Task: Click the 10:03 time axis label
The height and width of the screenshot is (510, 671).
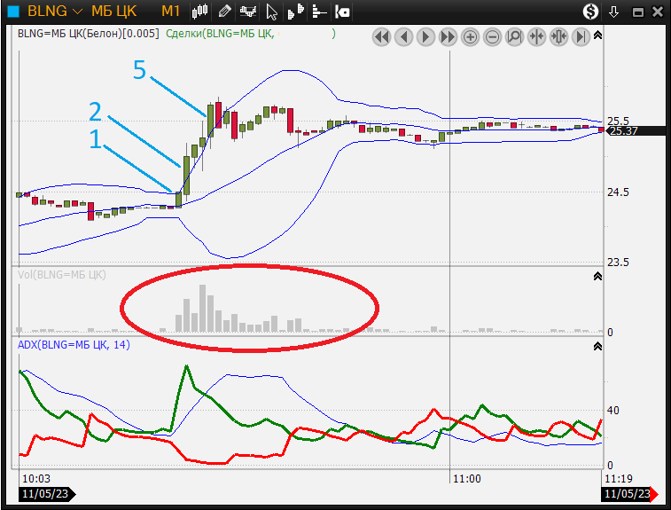Action: tap(36, 478)
